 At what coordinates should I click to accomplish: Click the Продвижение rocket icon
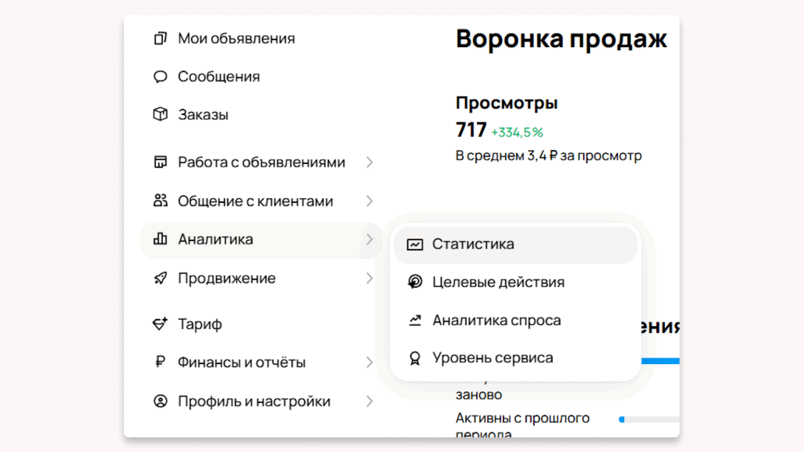click(160, 278)
